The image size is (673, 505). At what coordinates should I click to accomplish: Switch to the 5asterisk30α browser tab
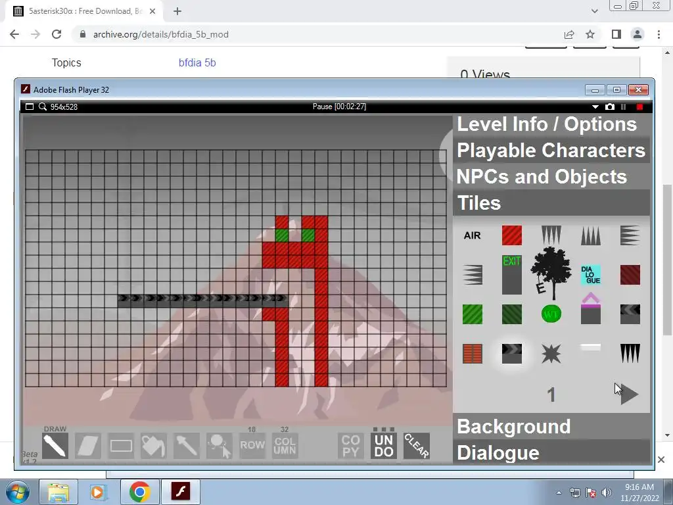coord(84,11)
